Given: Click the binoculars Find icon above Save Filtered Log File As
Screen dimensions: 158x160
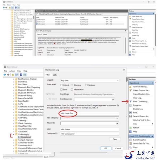Looking at the screenshot, I should 130,38.
